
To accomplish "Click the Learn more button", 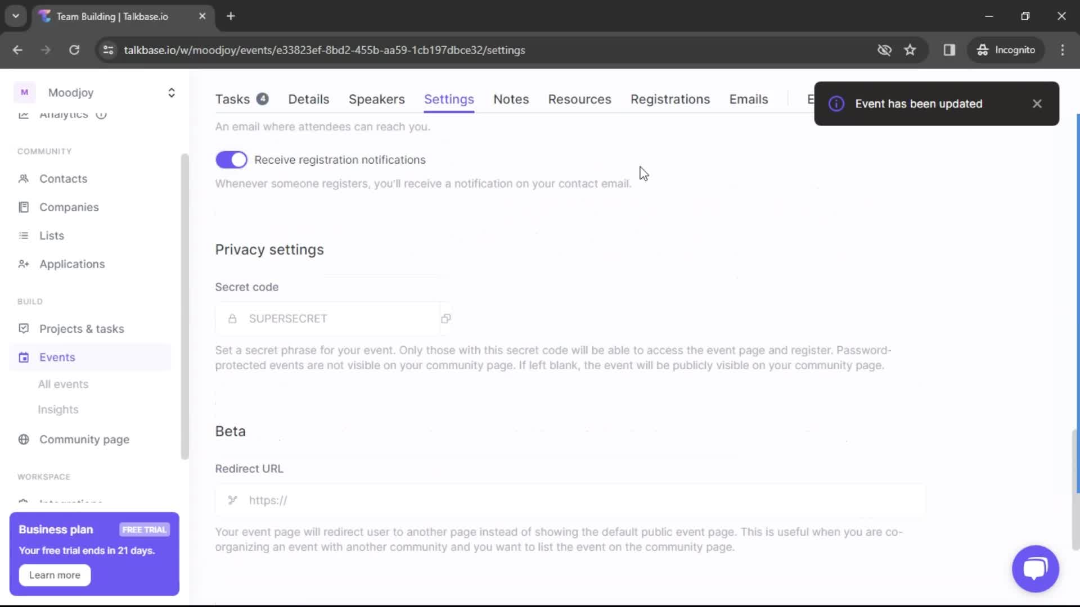I will coord(55,574).
